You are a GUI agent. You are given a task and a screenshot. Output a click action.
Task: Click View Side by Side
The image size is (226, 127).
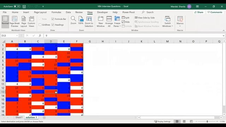point(144,18)
